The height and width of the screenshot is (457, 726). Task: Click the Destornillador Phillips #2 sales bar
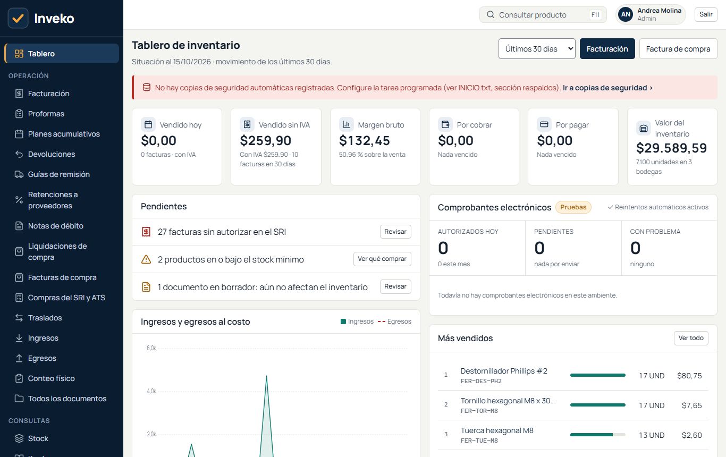tap(598, 375)
